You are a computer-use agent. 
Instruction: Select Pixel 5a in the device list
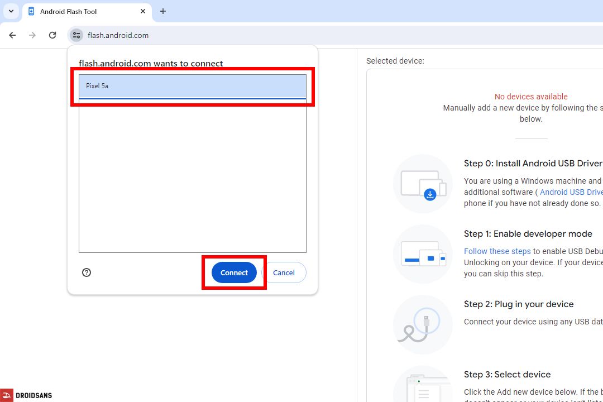coord(193,86)
